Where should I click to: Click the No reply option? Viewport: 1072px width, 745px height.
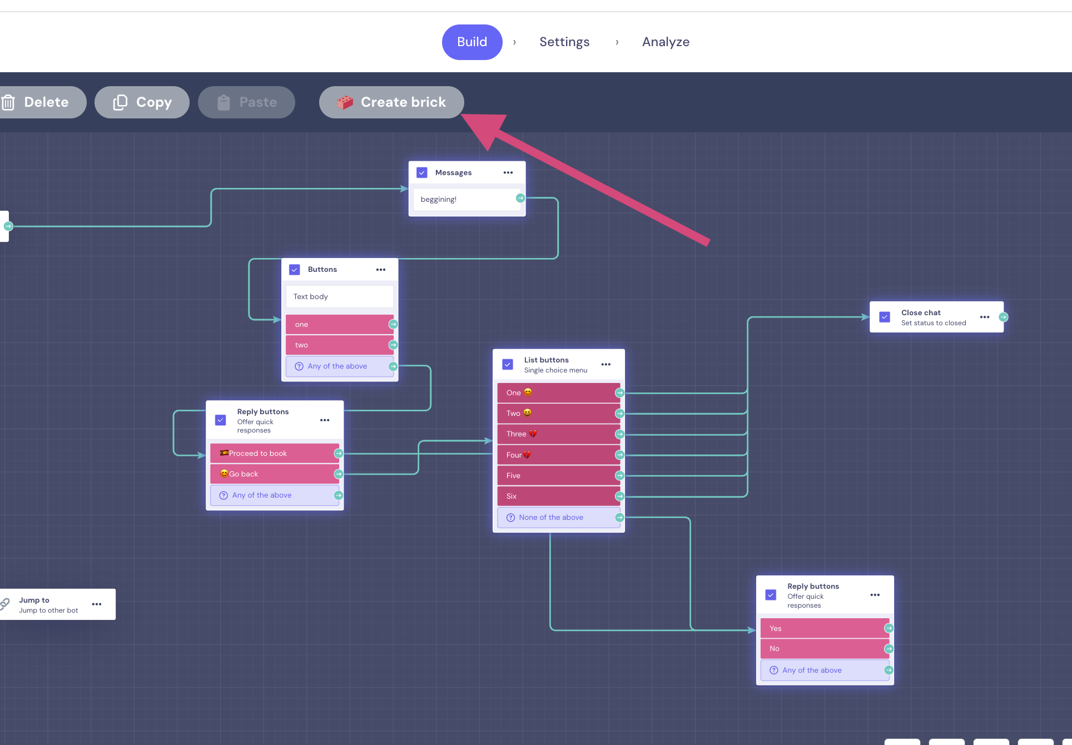[825, 649]
